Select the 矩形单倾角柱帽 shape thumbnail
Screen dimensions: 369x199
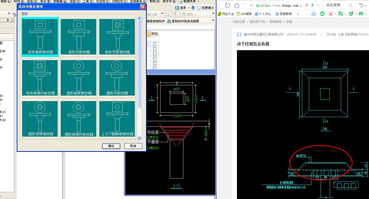click(x=40, y=37)
